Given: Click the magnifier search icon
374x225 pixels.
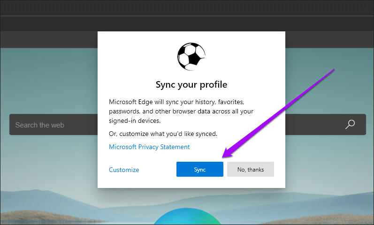Looking at the screenshot, I should pos(350,124).
